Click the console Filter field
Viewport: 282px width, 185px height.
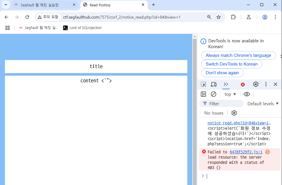click(x=221, y=104)
